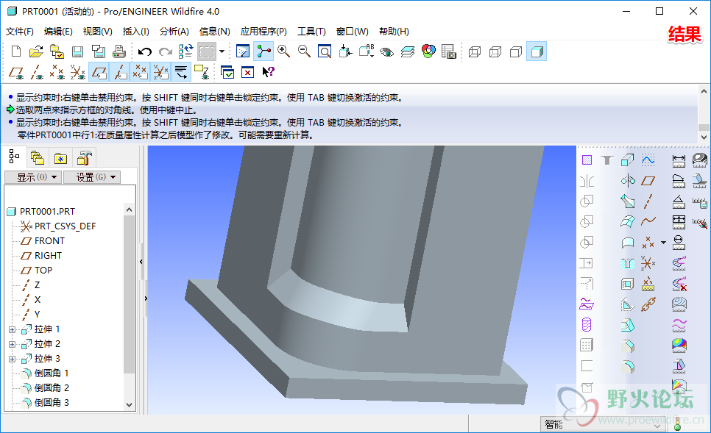
Task: Click the Regenerate model icon
Action: pos(186,51)
